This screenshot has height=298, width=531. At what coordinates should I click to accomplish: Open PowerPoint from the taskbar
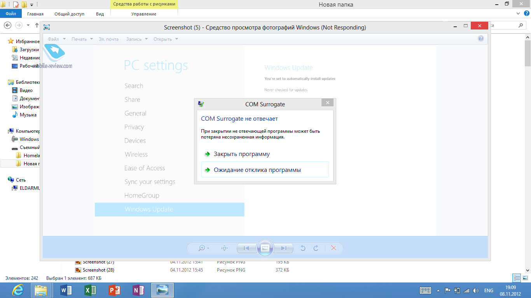(x=114, y=290)
